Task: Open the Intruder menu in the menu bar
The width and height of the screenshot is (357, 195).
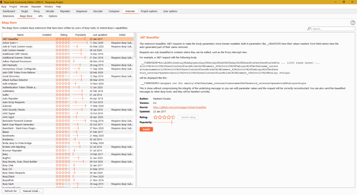Action: click(x=25, y=7)
